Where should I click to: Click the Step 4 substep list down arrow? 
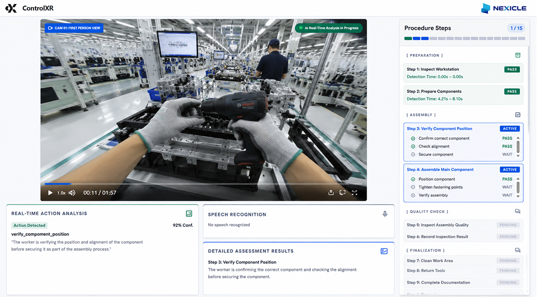pyautogui.click(x=518, y=197)
